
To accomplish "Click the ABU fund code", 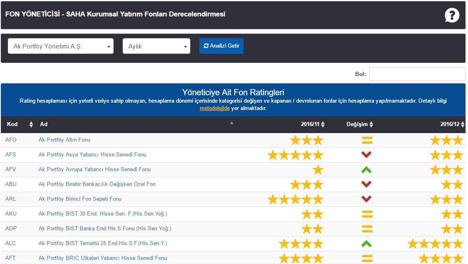I will click(x=11, y=184).
